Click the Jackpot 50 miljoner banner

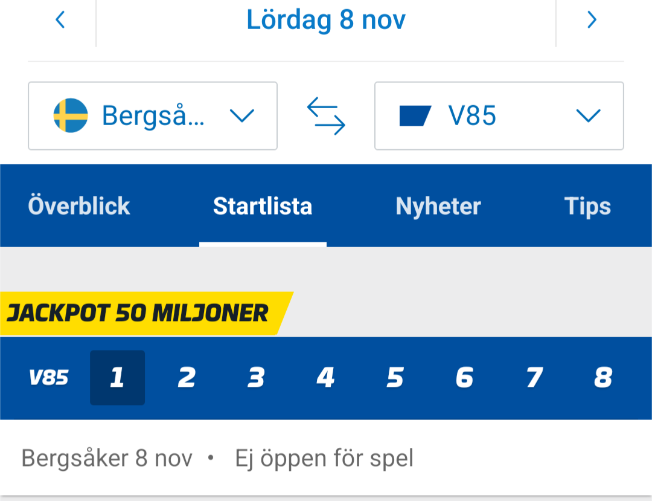139,313
